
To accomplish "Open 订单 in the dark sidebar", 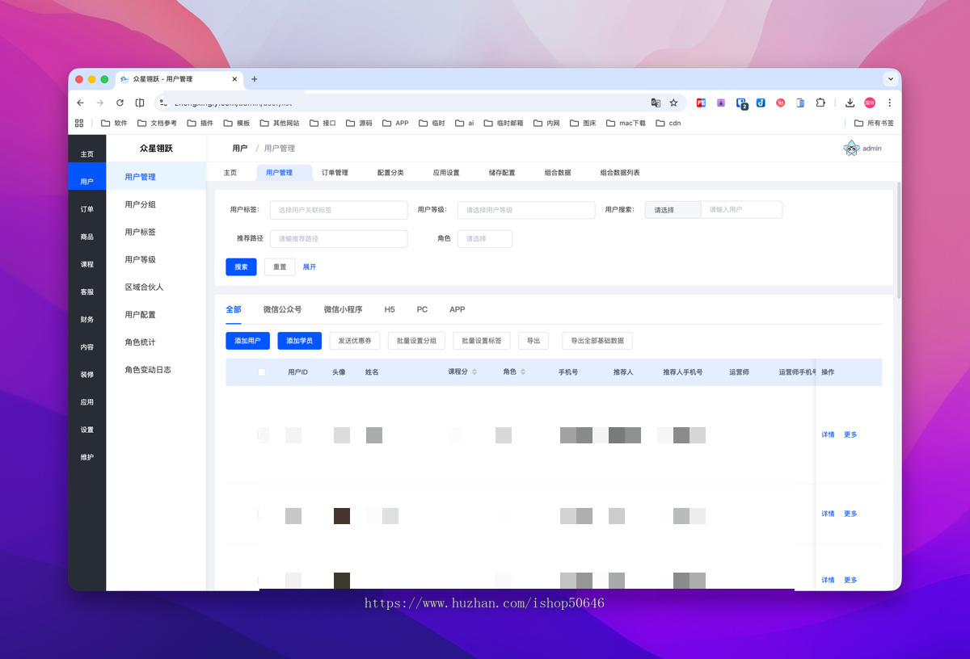I will click(x=86, y=209).
